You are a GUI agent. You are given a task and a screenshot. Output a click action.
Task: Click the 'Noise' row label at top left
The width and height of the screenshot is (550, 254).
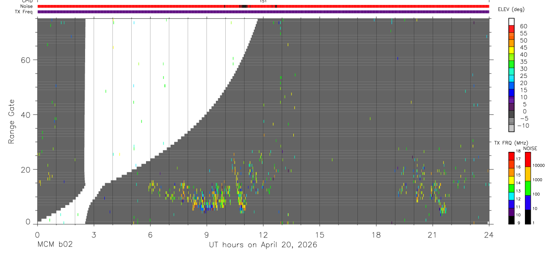click(x=26, y=6)
